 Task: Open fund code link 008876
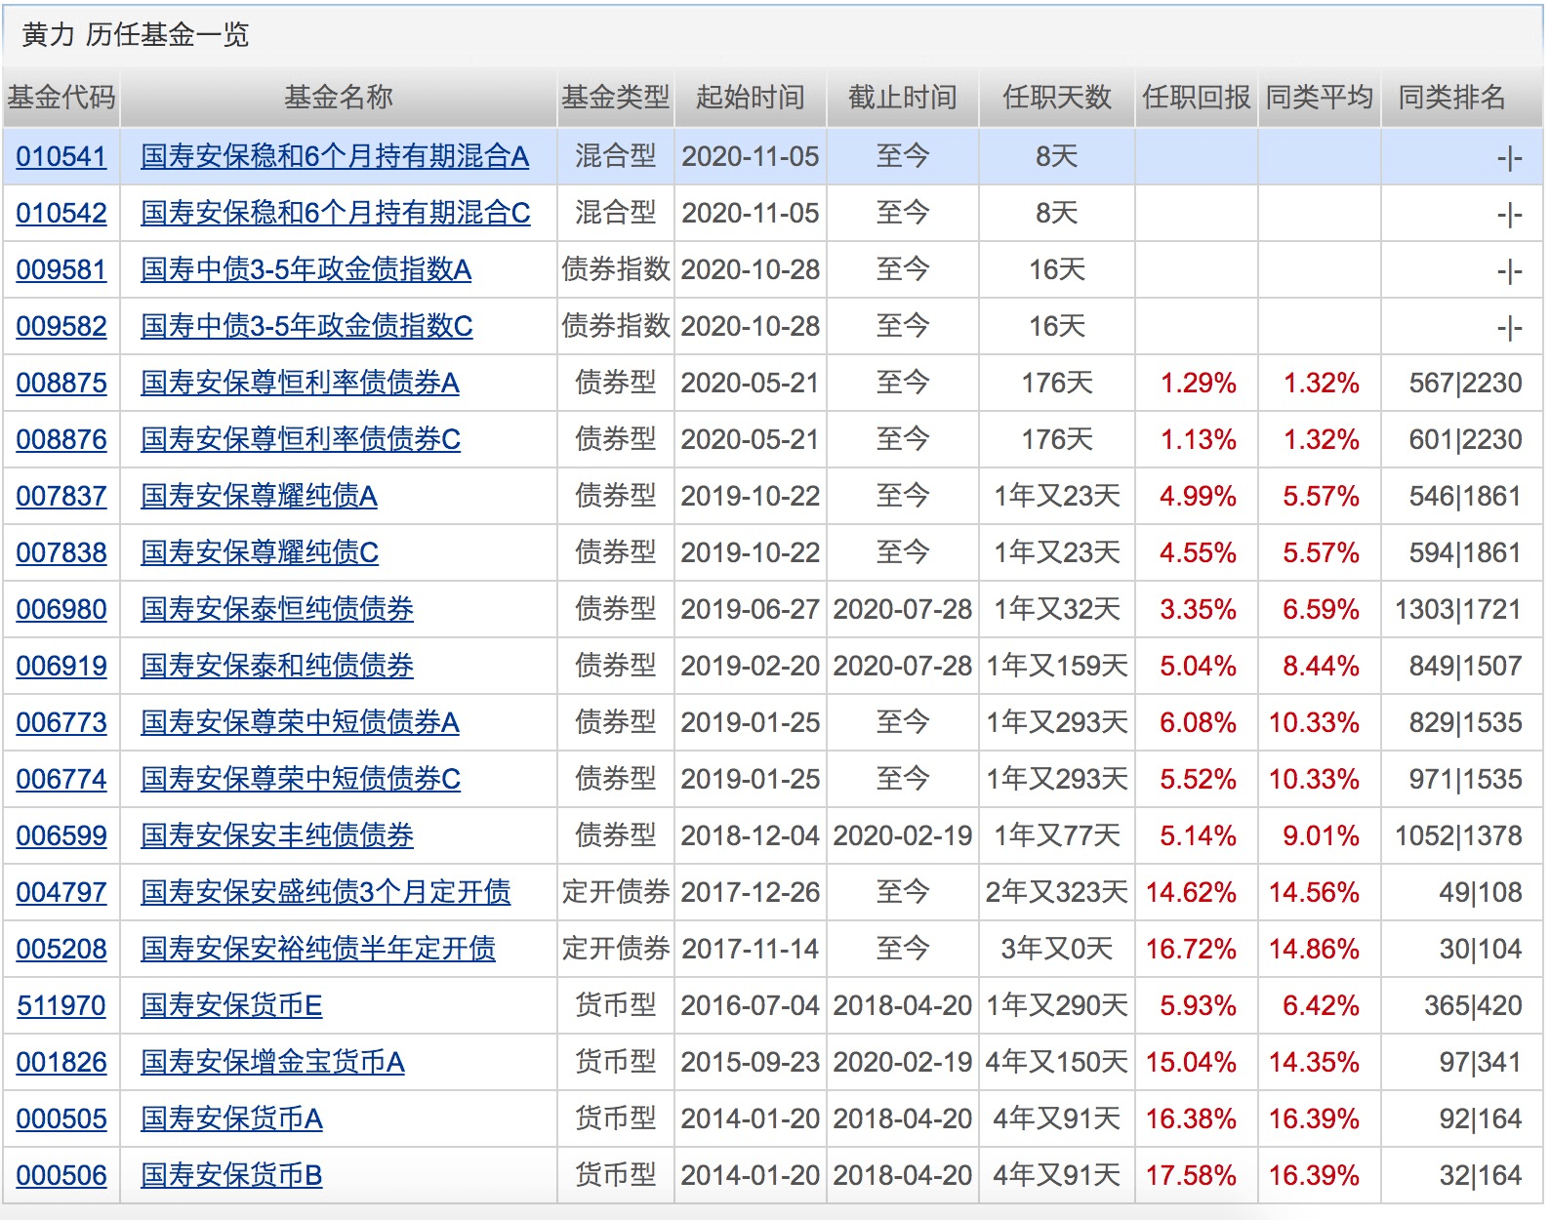pos(61,439)
